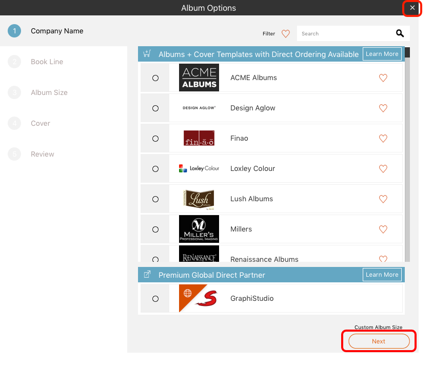Choose the Loxley Colour radio option

[x=155, y=169]
